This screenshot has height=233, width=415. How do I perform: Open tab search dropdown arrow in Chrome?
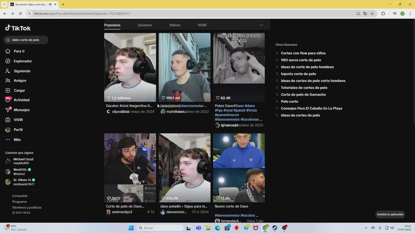tap(4, 5)
